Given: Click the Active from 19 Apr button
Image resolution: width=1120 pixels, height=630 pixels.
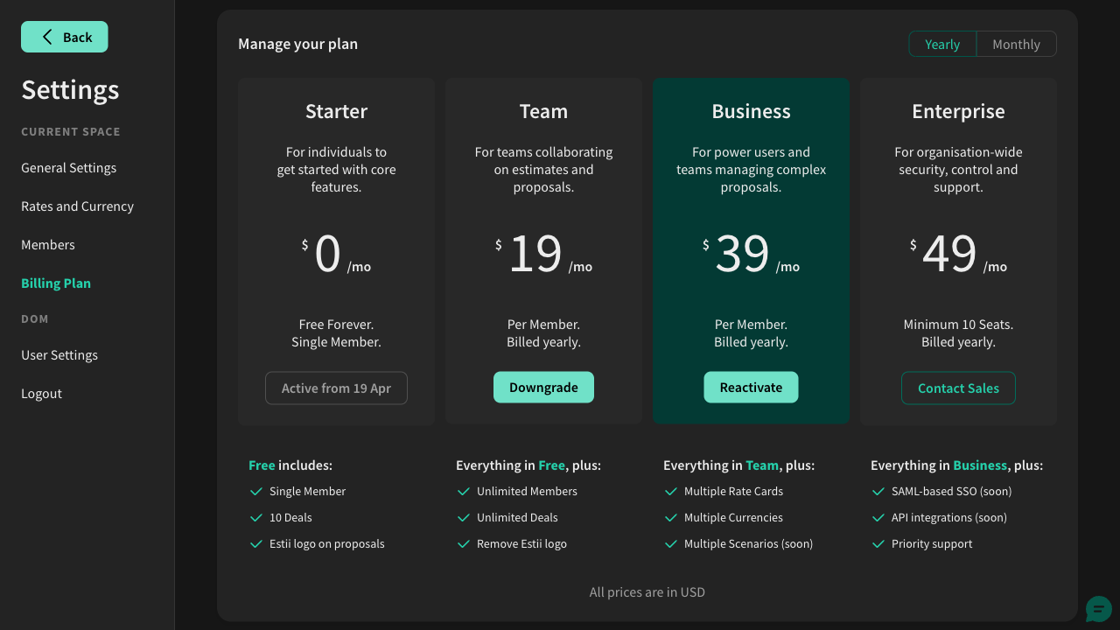Looking at the screenshot, I should pyautogui.click(x=336, y=388).
